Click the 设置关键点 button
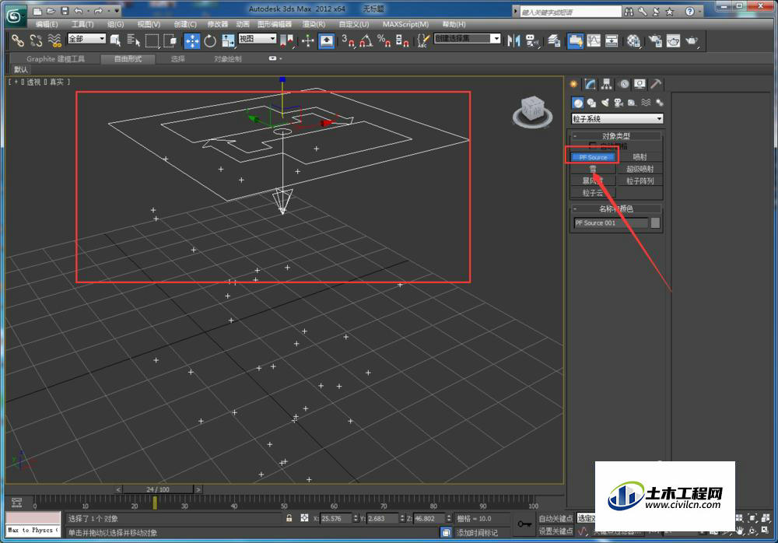 [555, 531]
